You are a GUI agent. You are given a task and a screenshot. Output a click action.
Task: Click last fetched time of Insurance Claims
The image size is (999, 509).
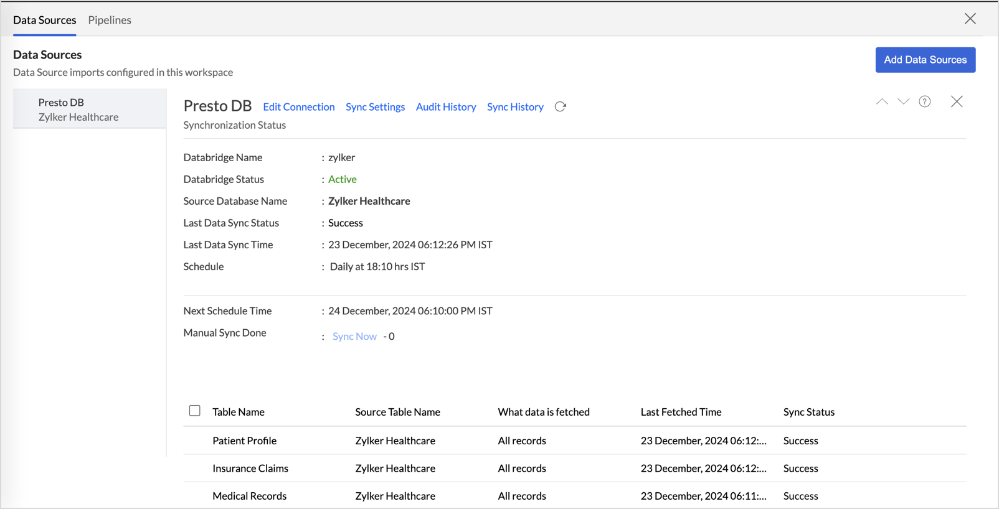point(704,468)
